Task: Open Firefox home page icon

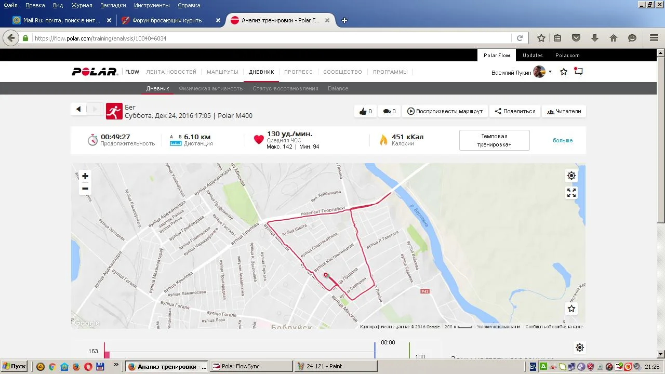Action: pyautogui.click(x=614, y=38)
